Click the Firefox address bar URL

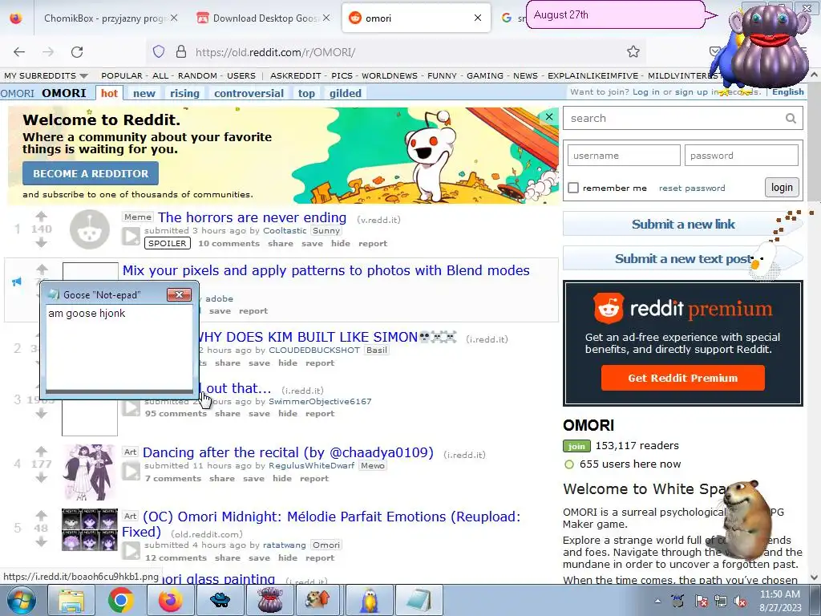click(276, 52)
